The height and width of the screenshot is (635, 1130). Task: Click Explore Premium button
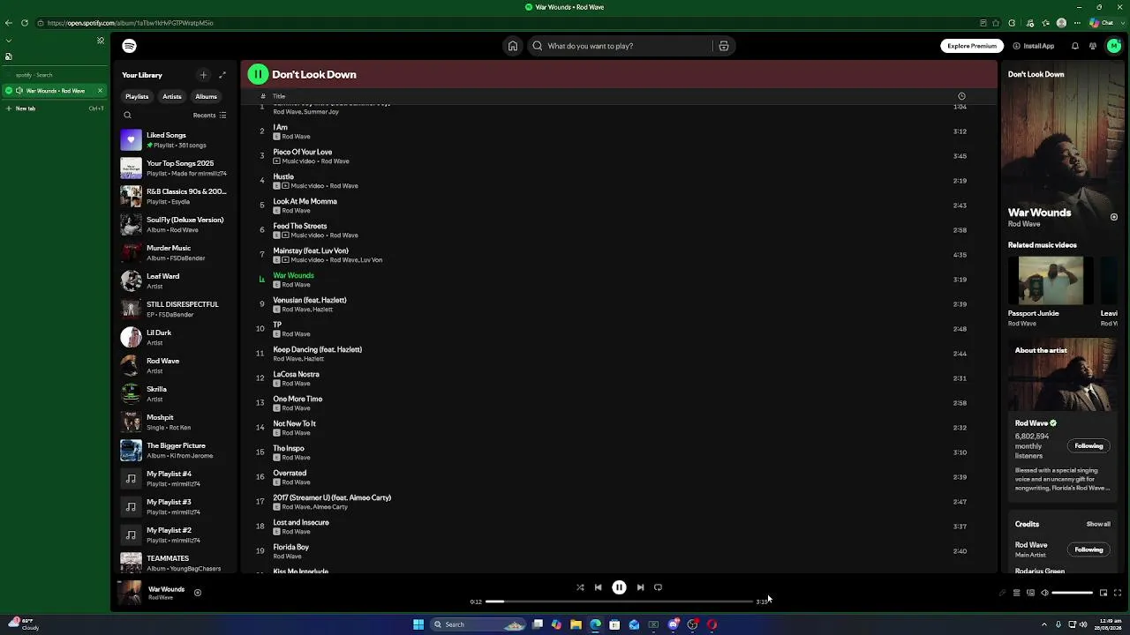coord(972,46)
